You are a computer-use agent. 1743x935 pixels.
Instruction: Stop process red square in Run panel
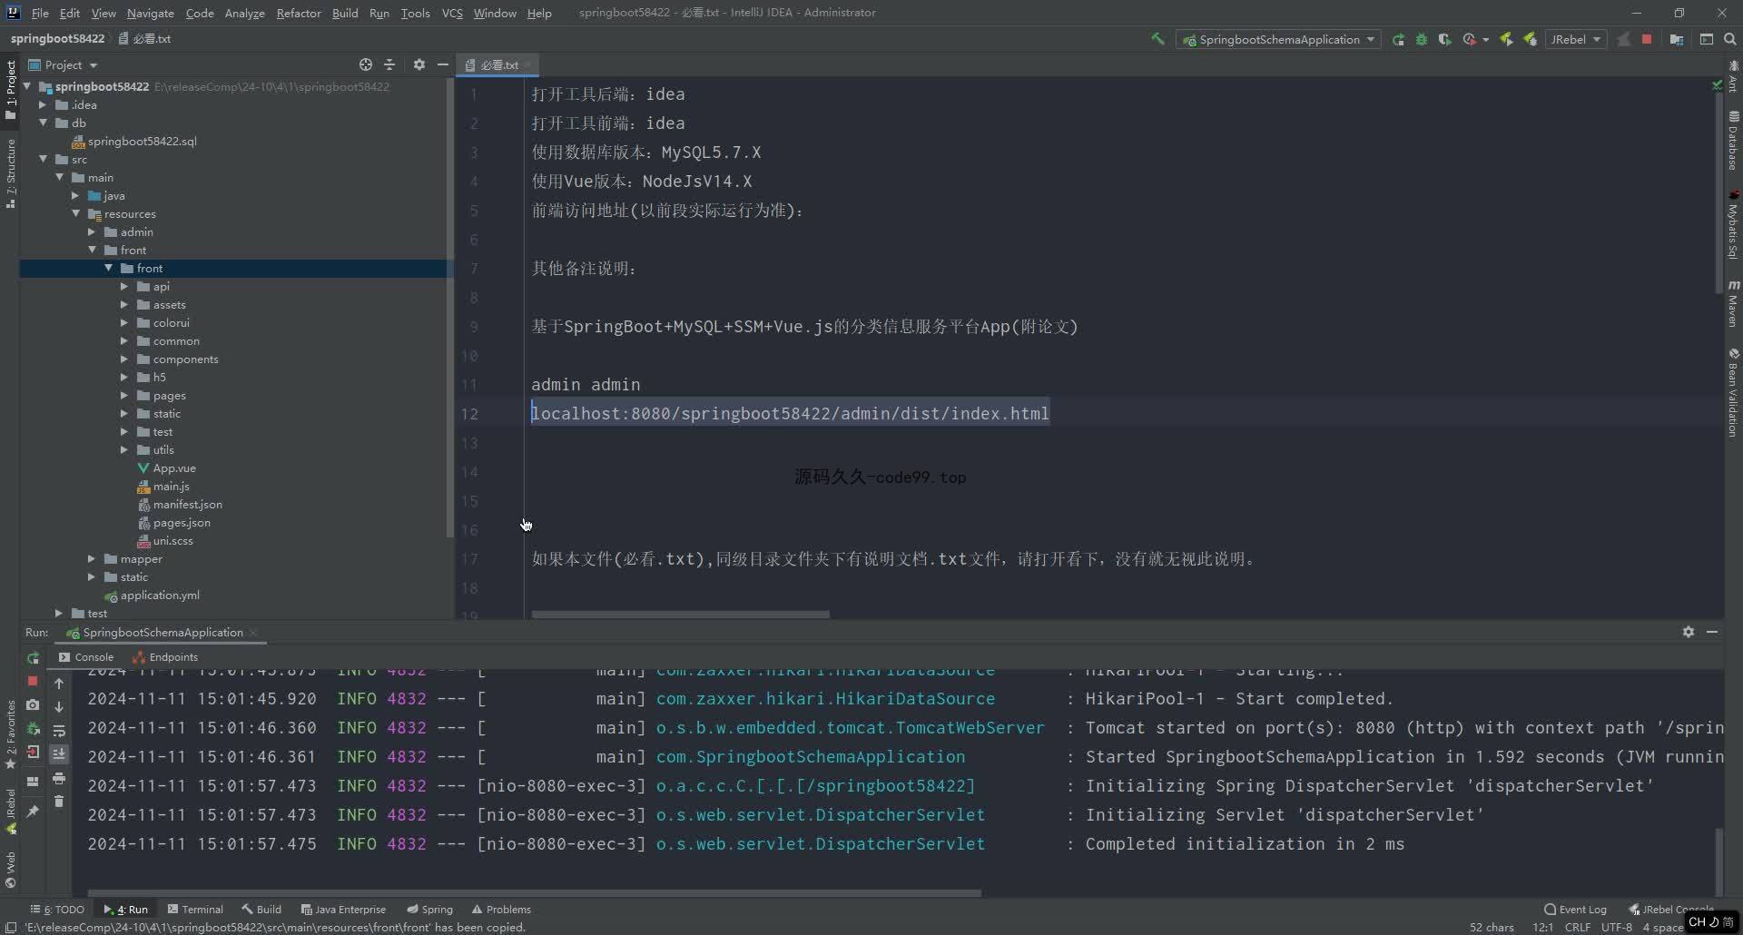(33, 681)
